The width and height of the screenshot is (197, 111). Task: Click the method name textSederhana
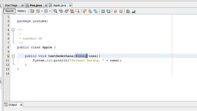point(61,56)
